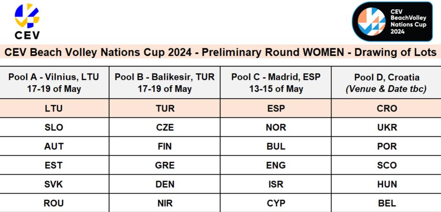Viewport: 441px width, 212px height.
Task: Click the CEV logo at top left
Action: pyautogui.click(x=27, y=22)
